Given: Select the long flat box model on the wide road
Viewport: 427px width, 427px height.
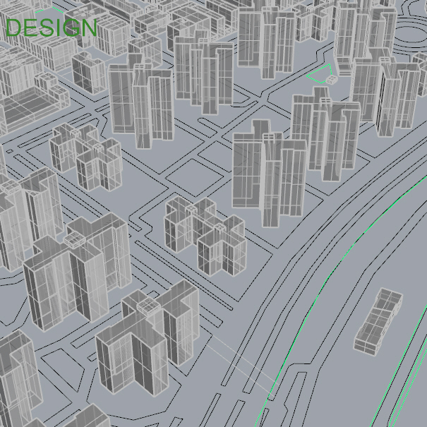Looking at the screenshot, I should (378, 322).
